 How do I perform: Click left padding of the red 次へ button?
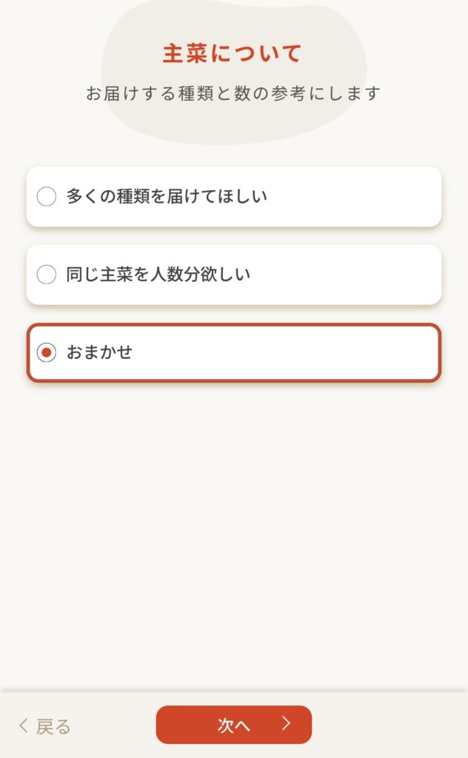178,725
